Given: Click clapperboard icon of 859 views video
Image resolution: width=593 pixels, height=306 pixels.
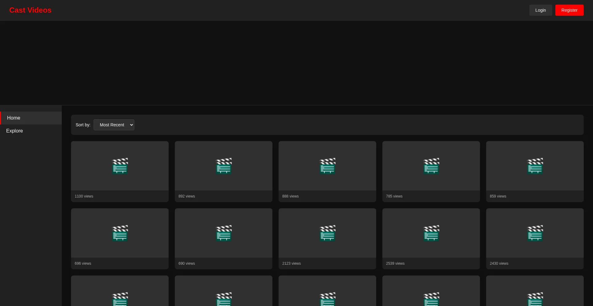Looking at the screenshot, I should click(535, 166).
